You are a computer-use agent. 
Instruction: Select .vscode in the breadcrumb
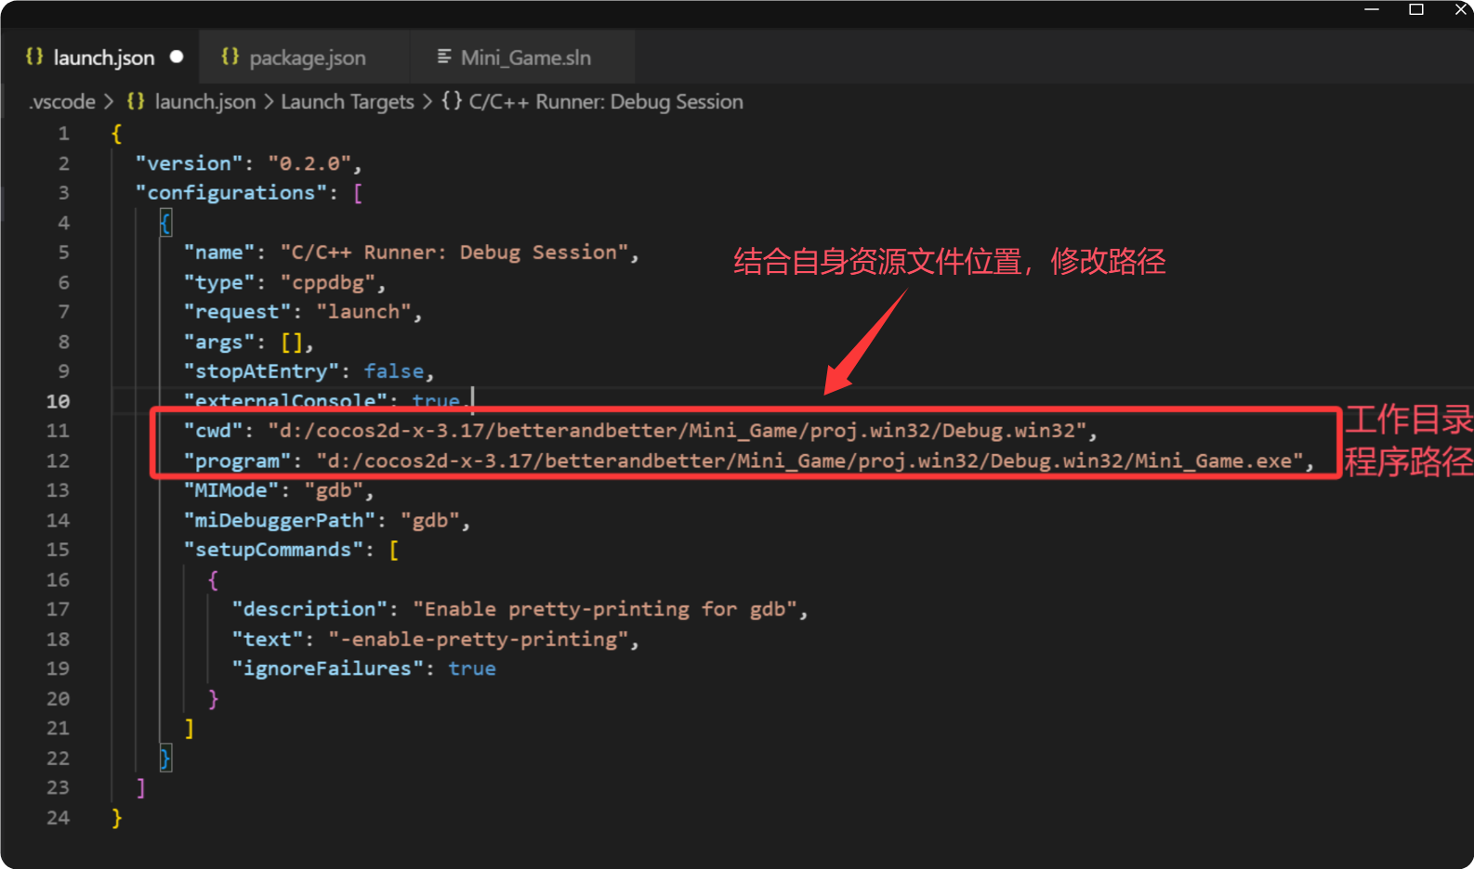[x=62, y=101]
